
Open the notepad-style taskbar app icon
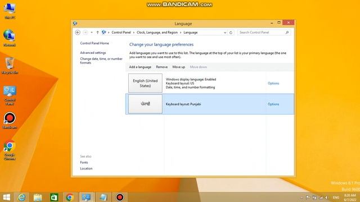[x=103, y=197]
